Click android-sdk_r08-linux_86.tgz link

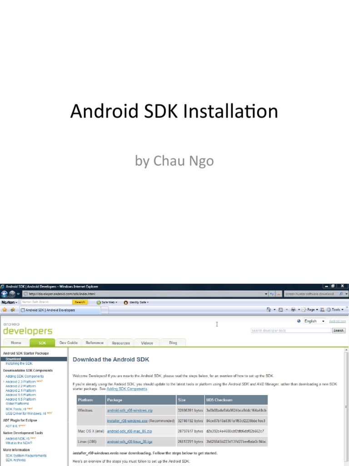(x=130, y=441)
